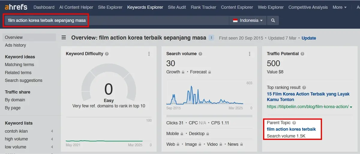Click the keyword search input field
Viewport: 360px width, 154px height.
click(116, 20)
